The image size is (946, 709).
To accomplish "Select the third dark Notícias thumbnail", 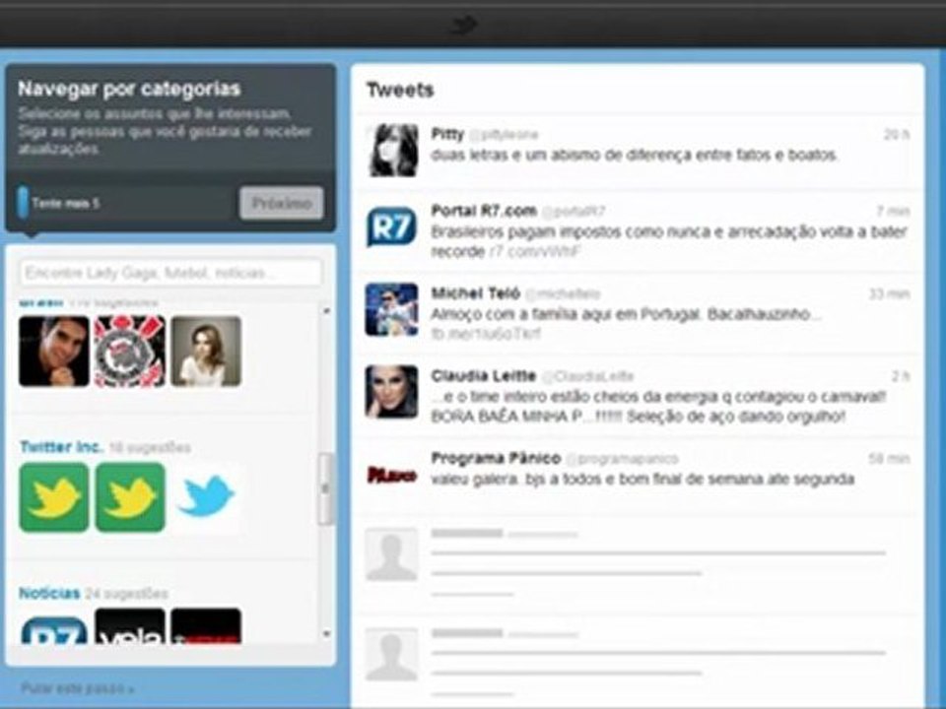I will coord(206,627).
